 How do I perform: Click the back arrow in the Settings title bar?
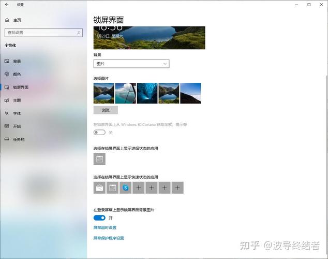point(7,5)
